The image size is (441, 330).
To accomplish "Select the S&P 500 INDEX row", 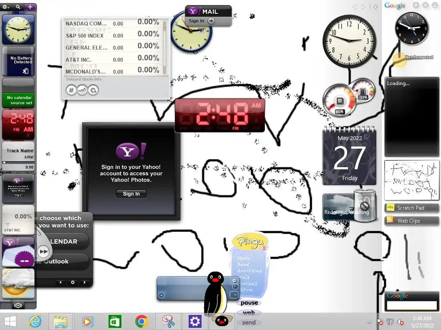I will [x=112, y=35].
